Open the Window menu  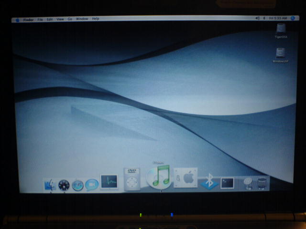(82, 19)
